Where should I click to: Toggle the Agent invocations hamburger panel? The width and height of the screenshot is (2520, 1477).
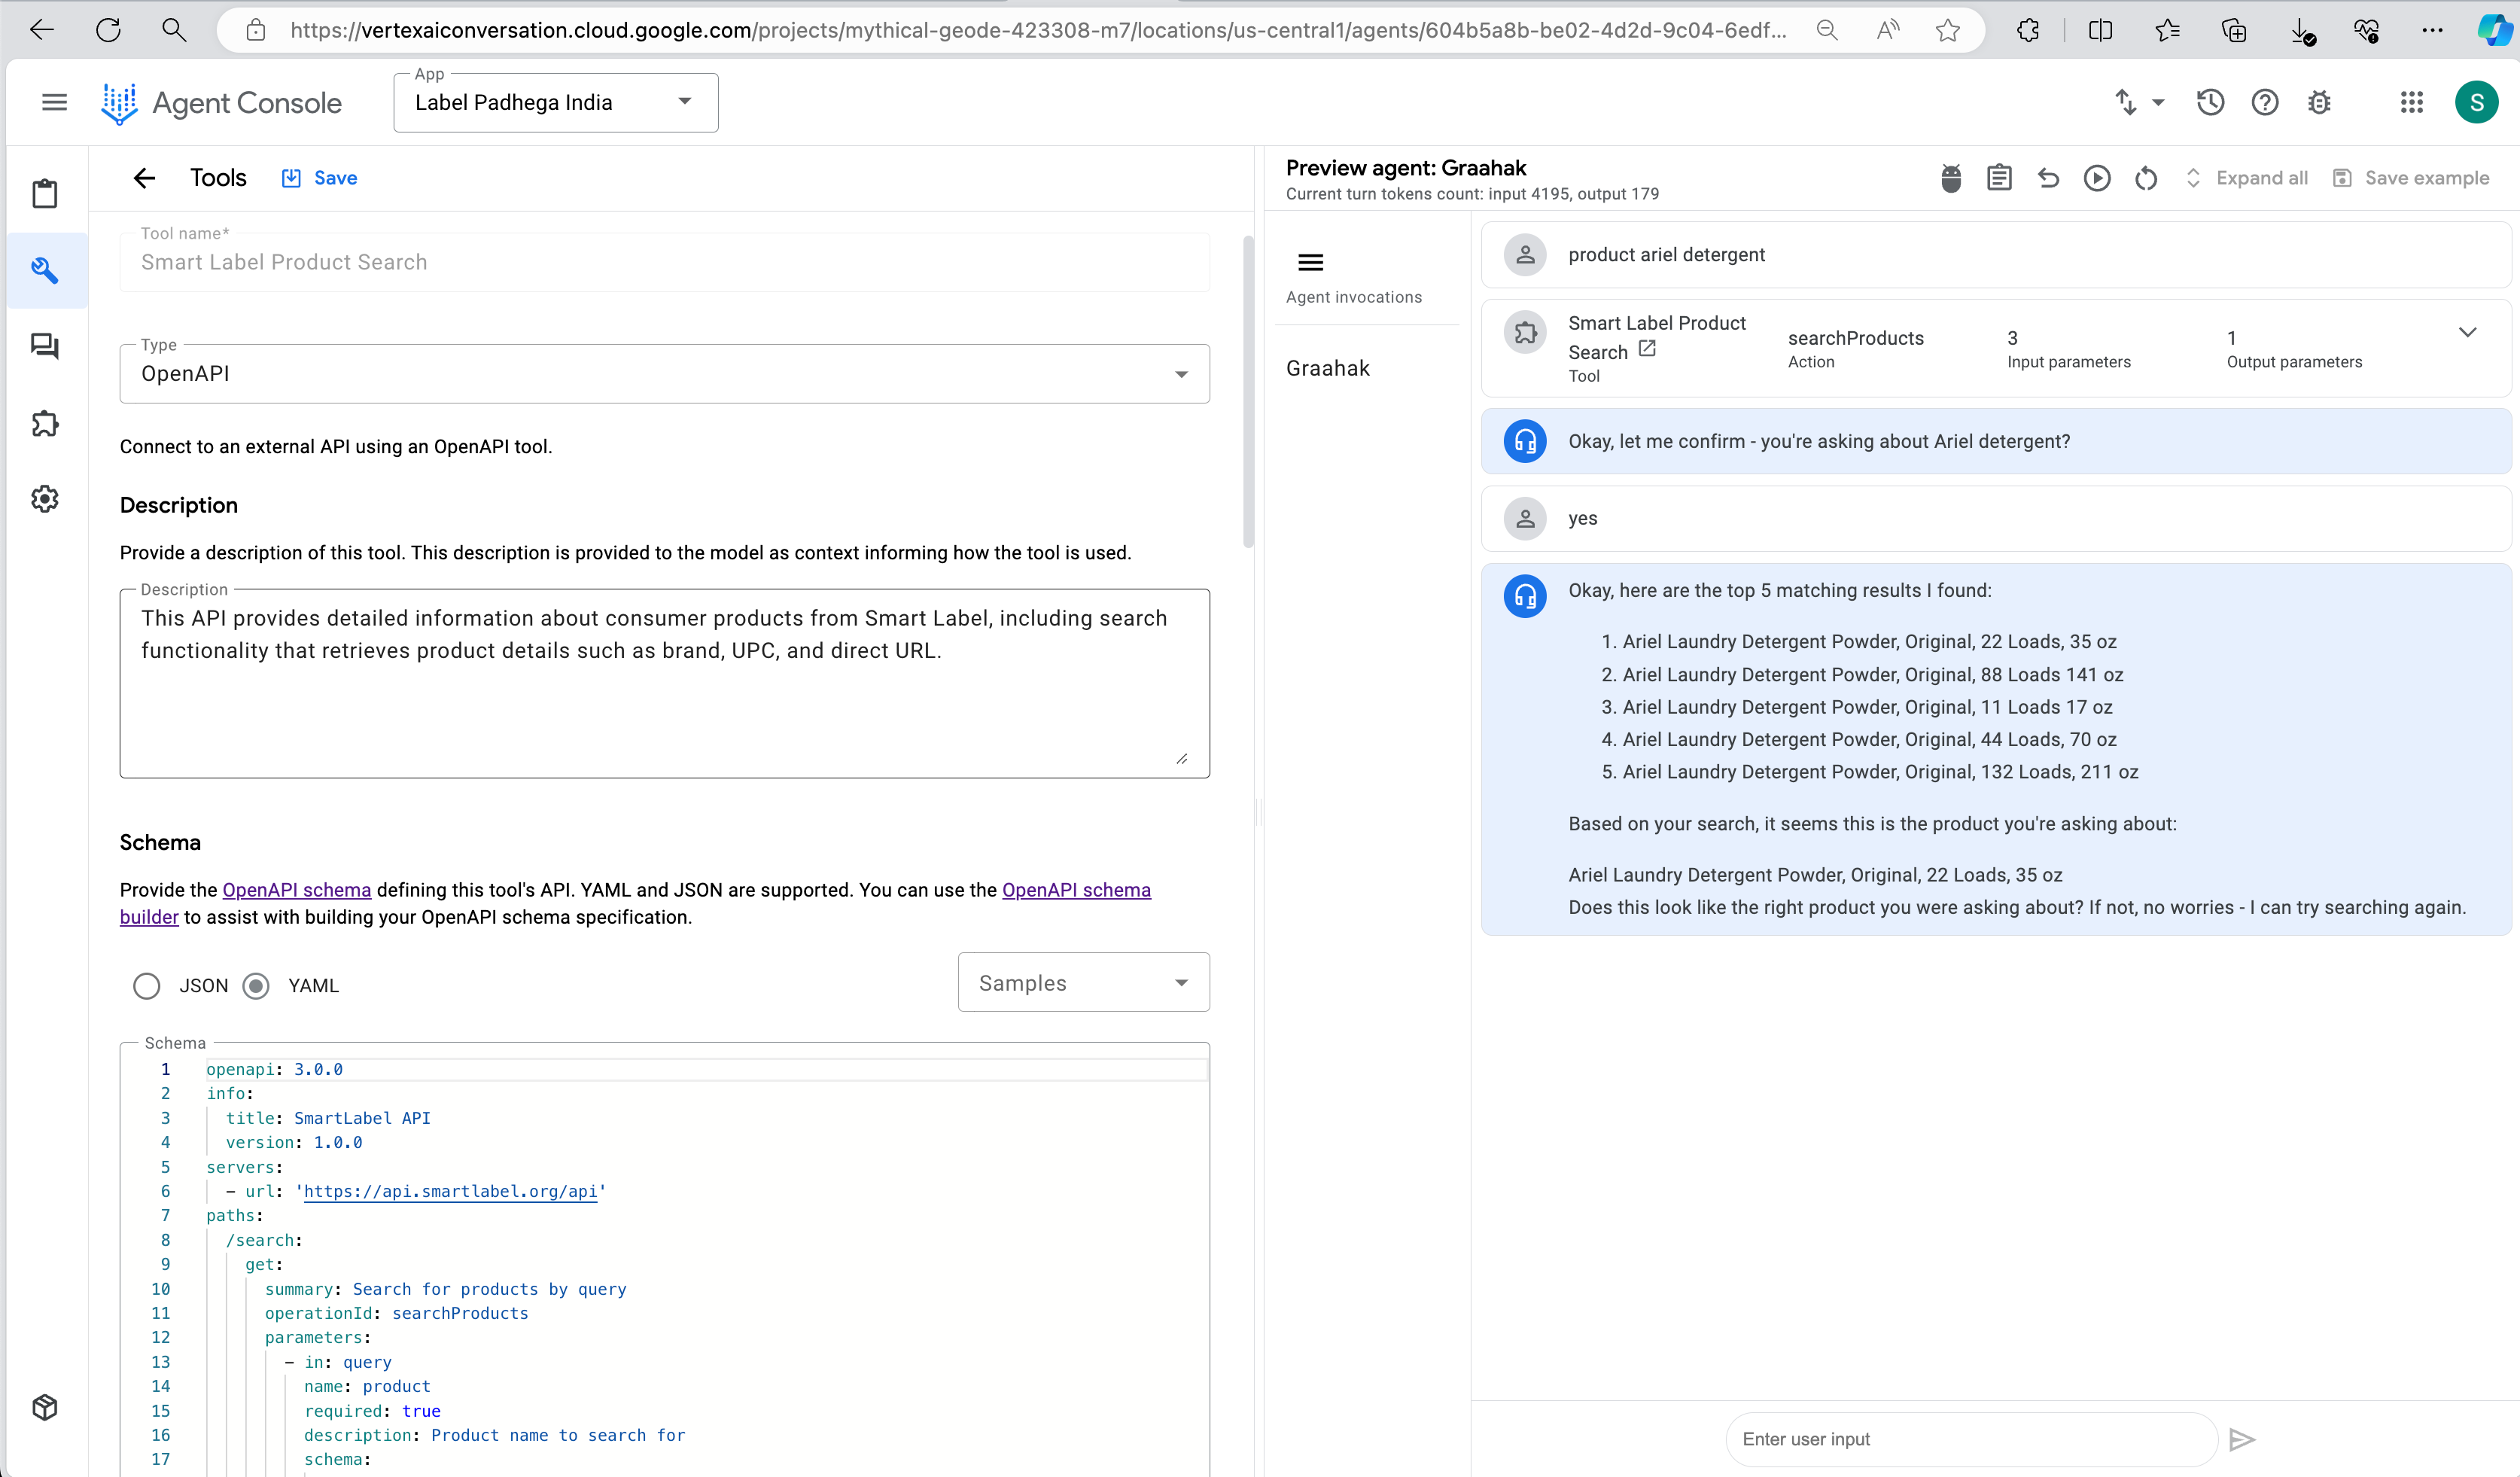[x=1310, y=263]
